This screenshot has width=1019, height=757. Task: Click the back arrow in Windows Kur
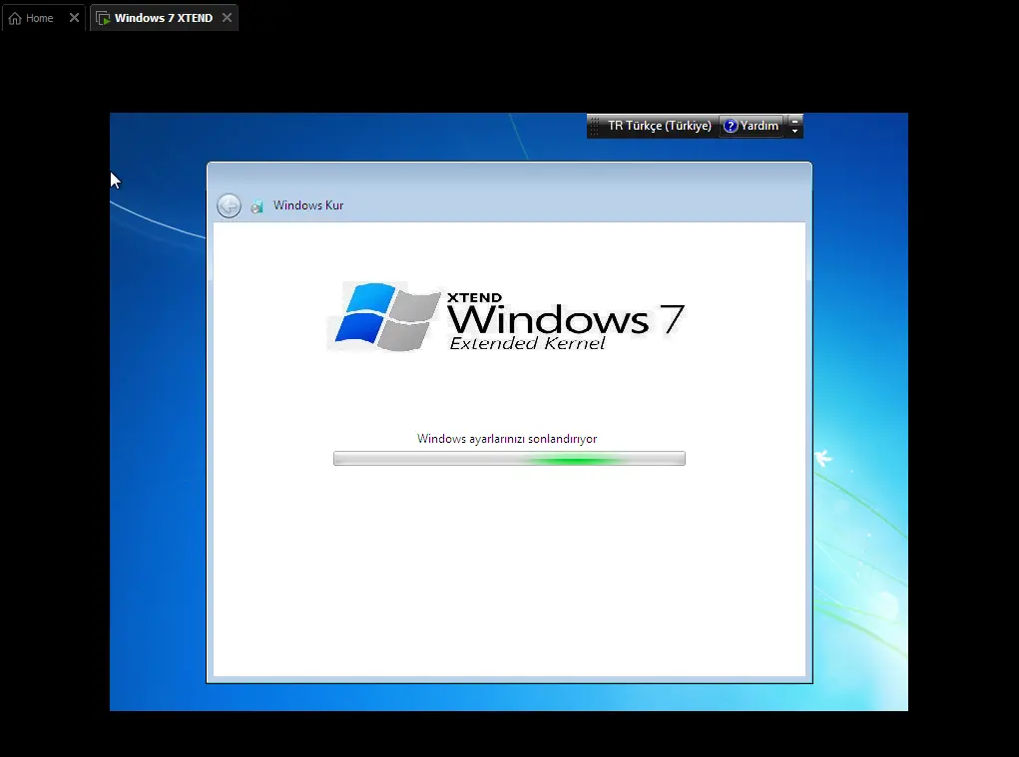229,205
